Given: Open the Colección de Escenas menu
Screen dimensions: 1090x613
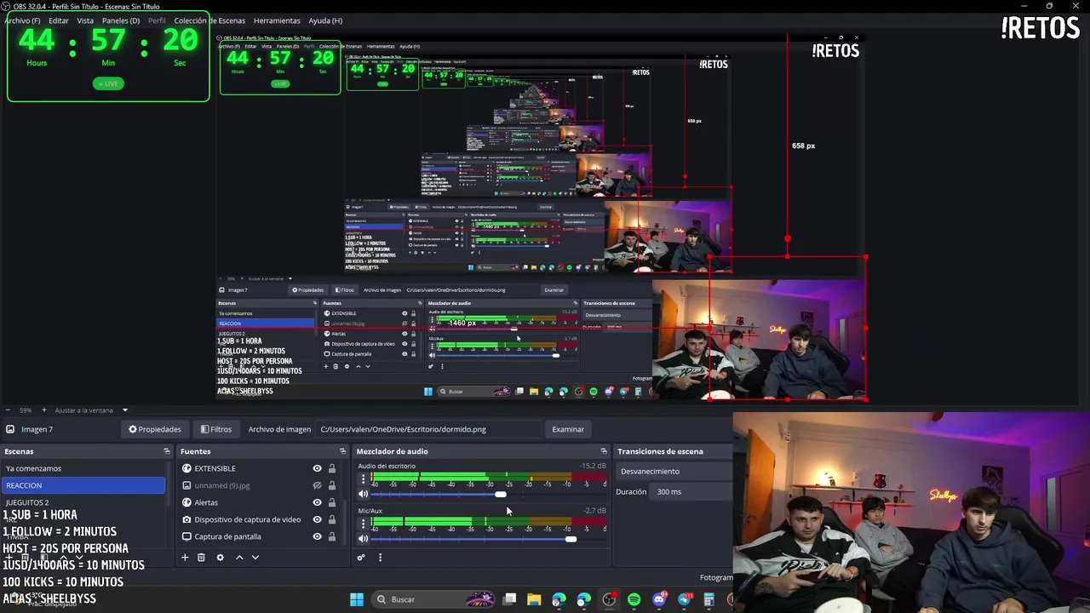Looking at the screenshot, I should tap(209, 20).
